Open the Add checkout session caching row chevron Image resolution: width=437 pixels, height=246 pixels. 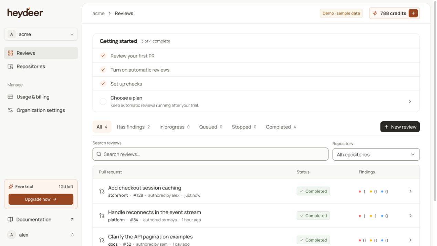(410, 191)
